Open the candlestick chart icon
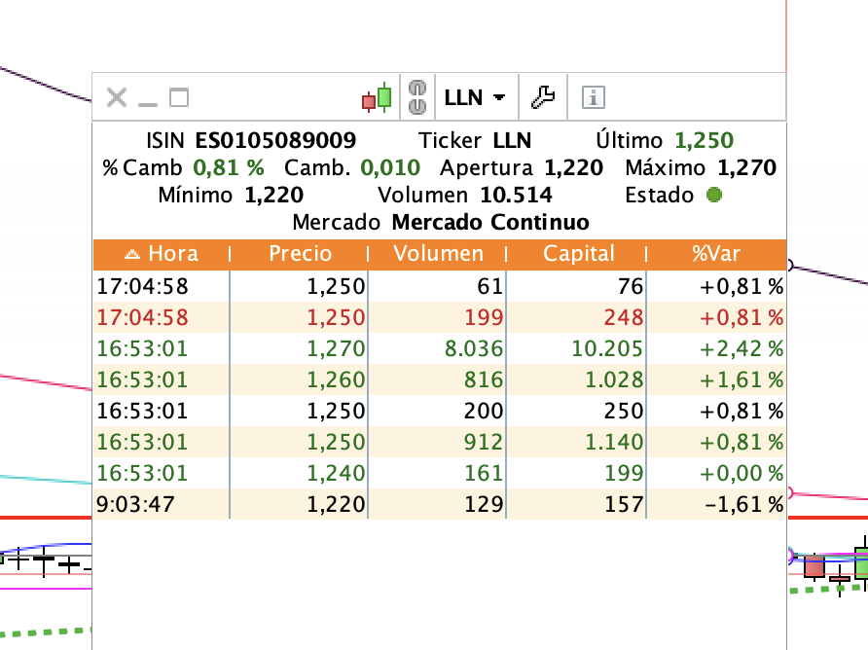Screen dimensions: 868x650 click(x=377, y=98)
